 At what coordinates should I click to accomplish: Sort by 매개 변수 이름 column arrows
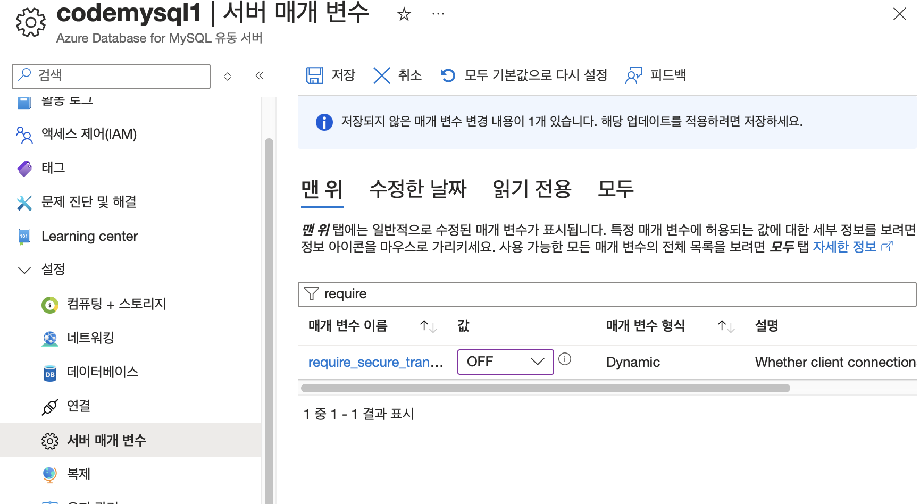[428, 326]
